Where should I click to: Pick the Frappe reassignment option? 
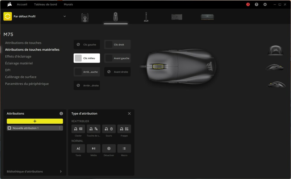124,129
